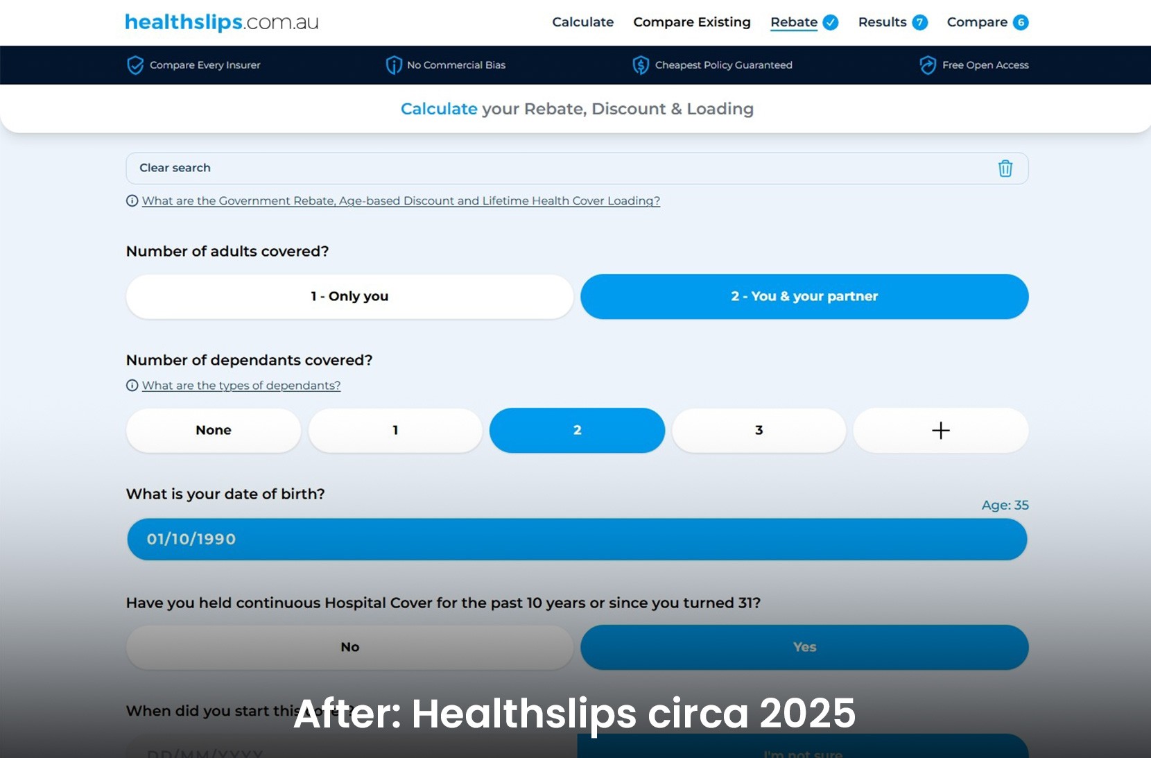Click the Free Open Access shield icon

pyautogui.click(x=928, y=65)
